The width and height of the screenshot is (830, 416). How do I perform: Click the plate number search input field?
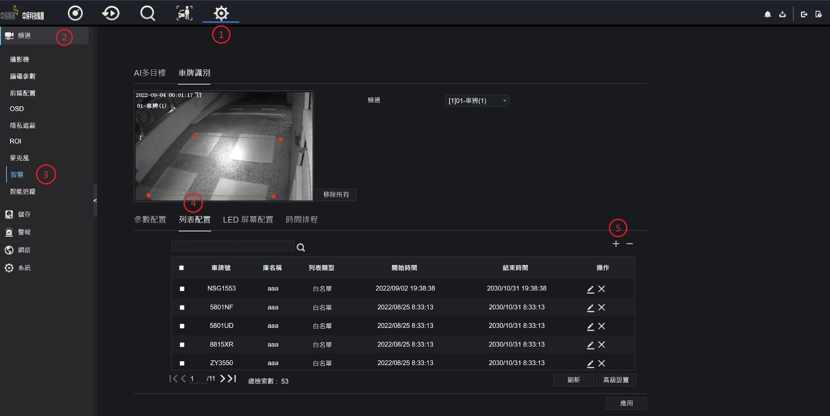pos(233,246)
